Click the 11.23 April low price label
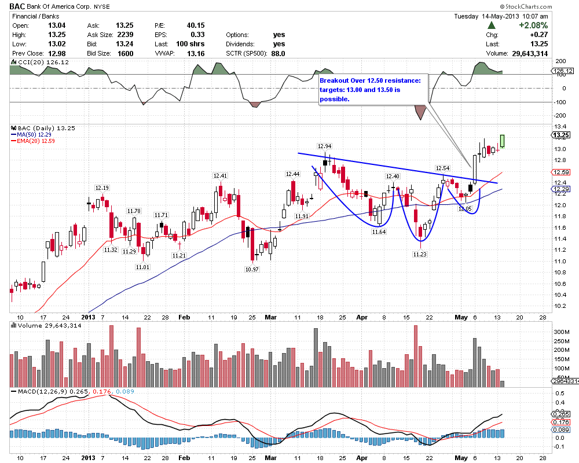 click(x=419, y=255)
